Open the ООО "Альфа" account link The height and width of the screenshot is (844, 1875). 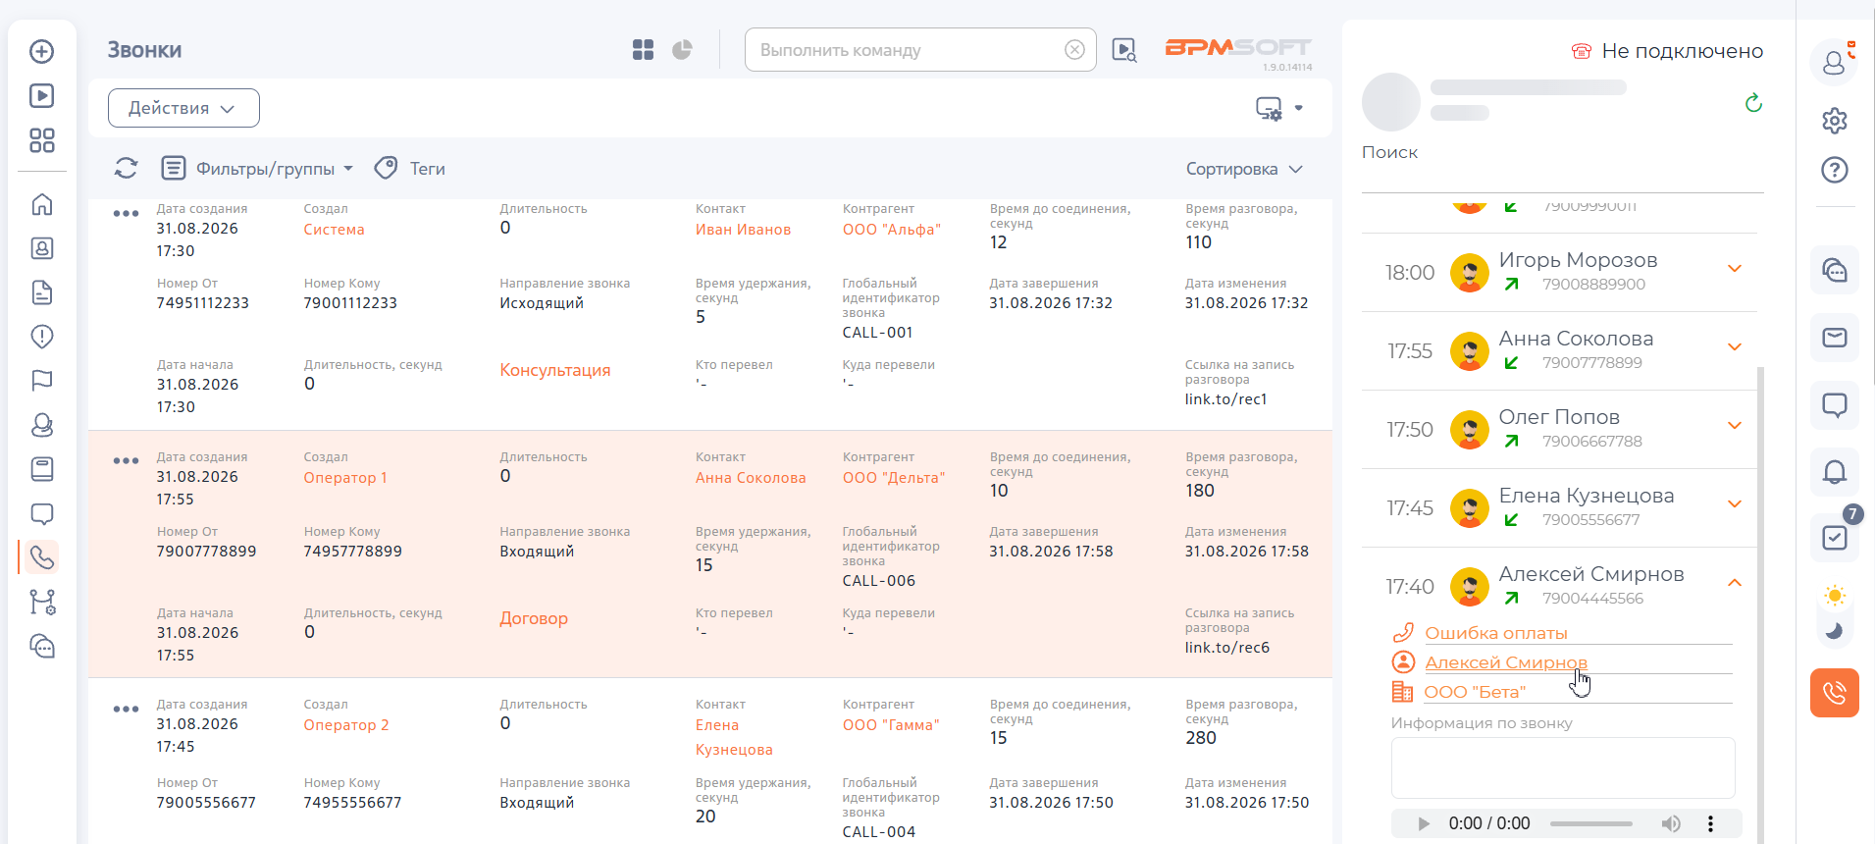[x=892, y=230]
